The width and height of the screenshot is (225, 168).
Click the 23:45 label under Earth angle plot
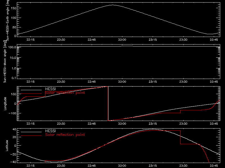click(x=214, y=40)
